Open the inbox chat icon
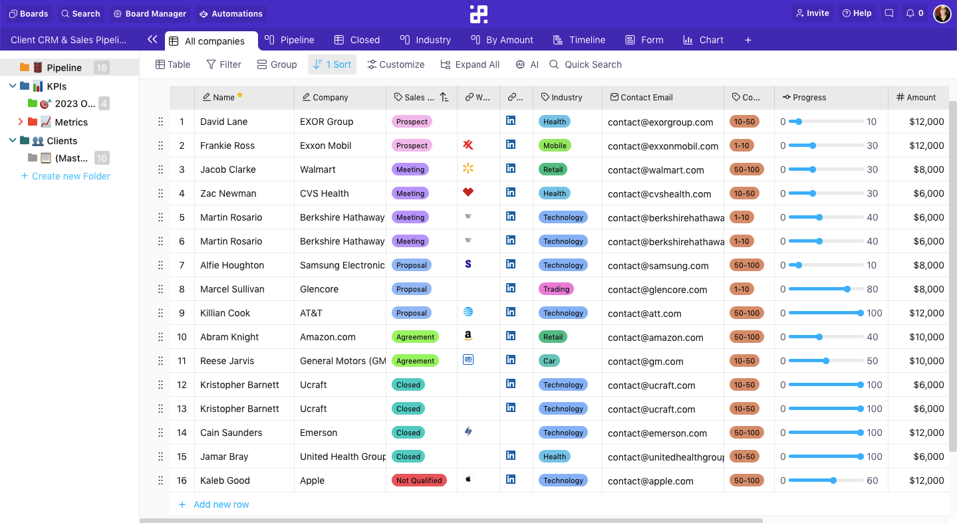957x523 pixels. point(889,13)
